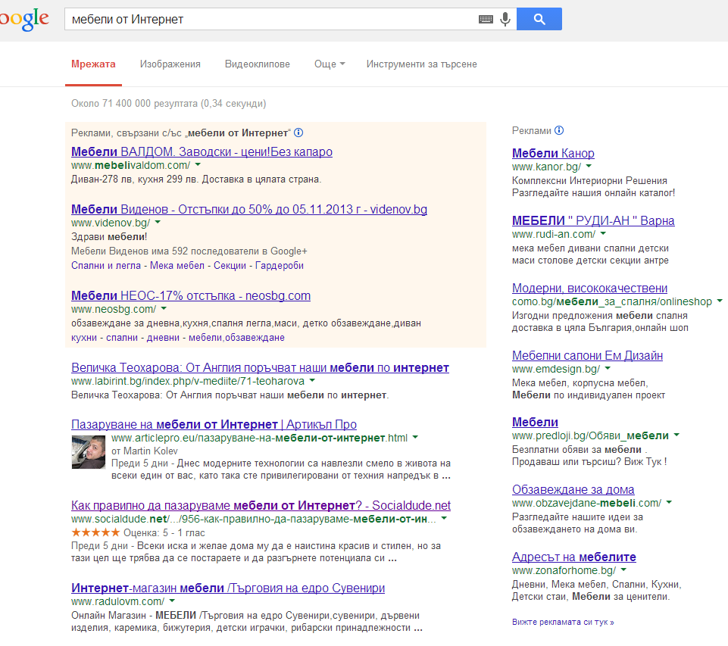This screenshot has width=728, height=646.
Task: Expand arrow next to obzavejdane-mebeli.com
Action: (x=669, y=503)
